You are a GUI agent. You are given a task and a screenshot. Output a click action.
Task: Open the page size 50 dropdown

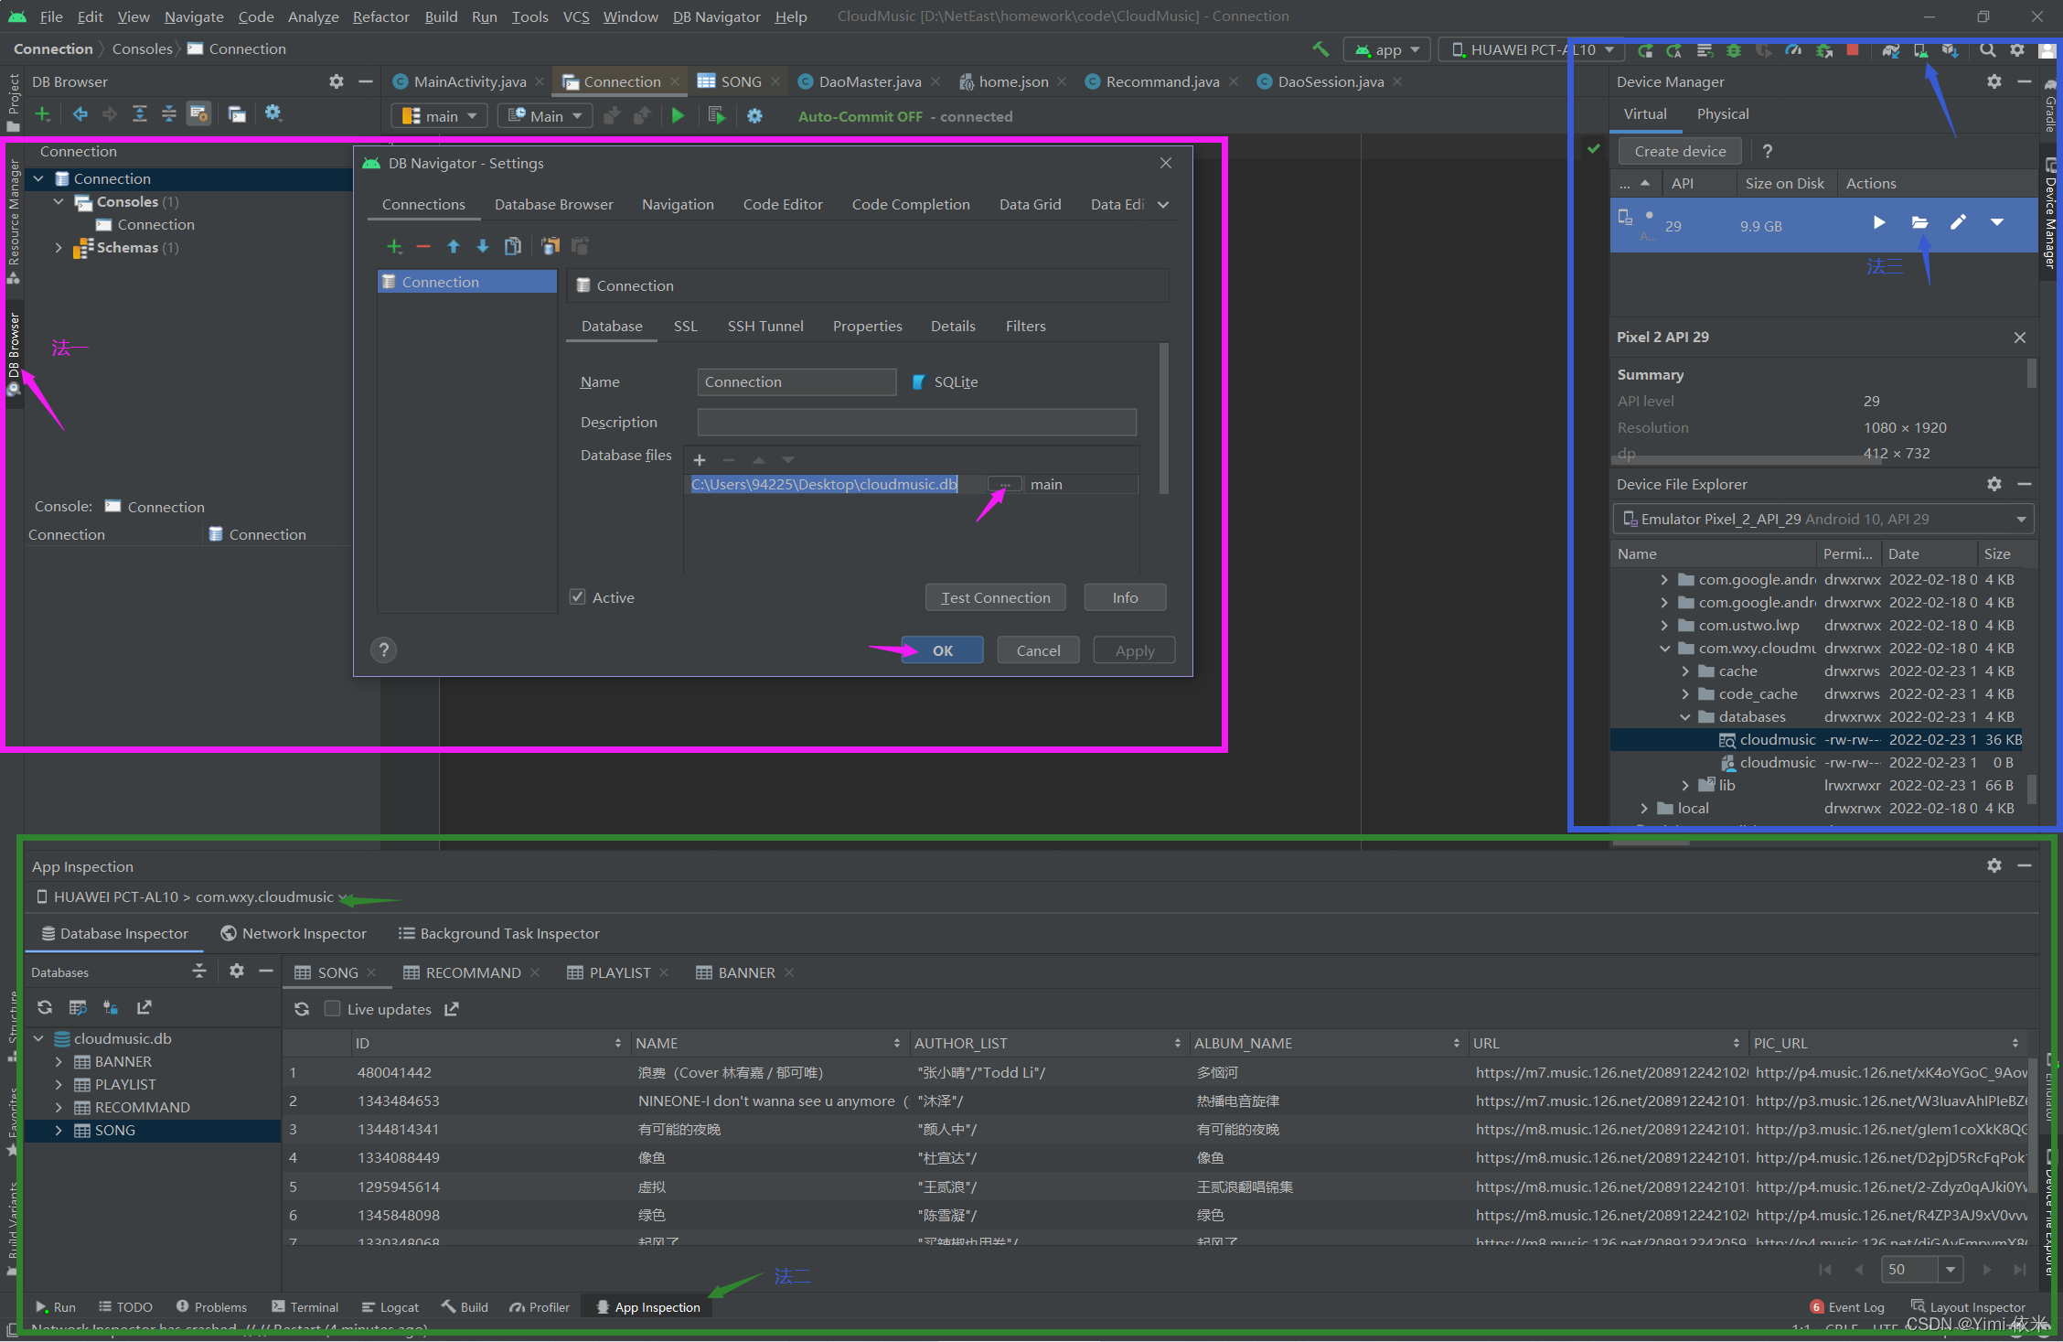(1951, 1269)
